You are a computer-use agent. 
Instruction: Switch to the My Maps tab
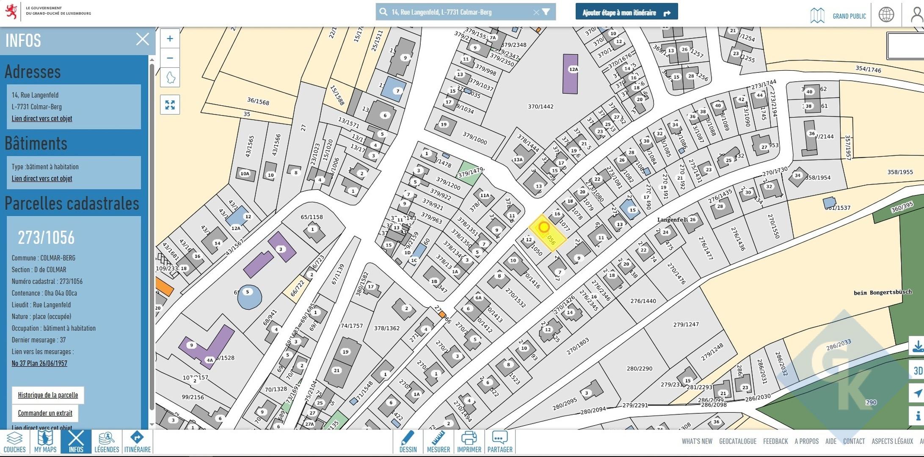pos(45,442)
